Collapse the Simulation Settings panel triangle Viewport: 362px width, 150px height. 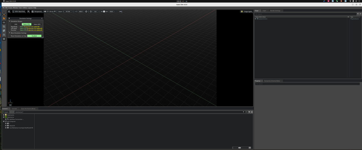click(9, 18)
